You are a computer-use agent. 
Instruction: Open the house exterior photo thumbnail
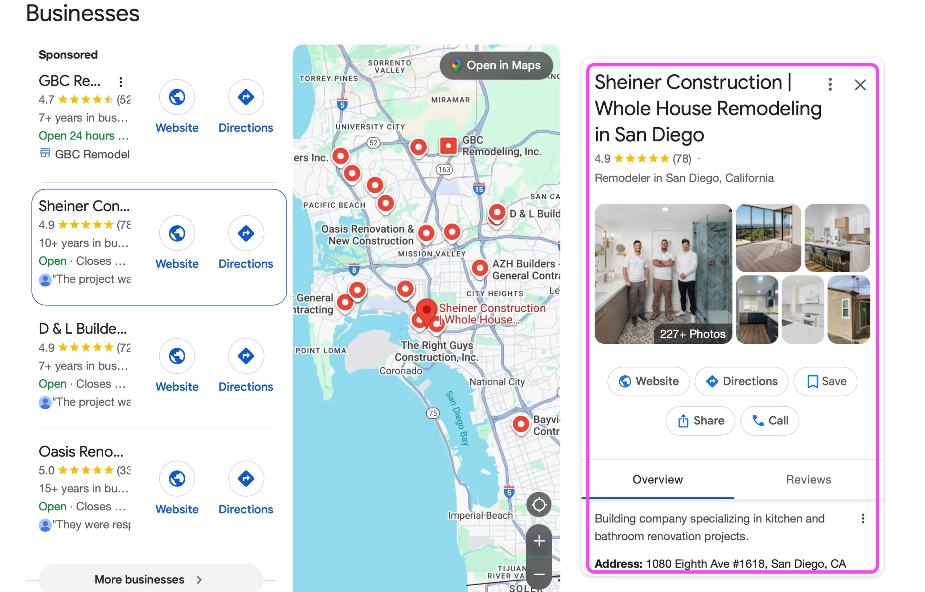click(848, 310)
